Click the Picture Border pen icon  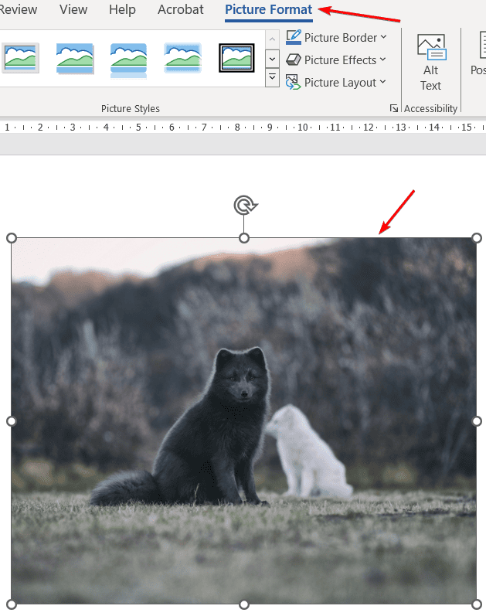coord(294,38)
